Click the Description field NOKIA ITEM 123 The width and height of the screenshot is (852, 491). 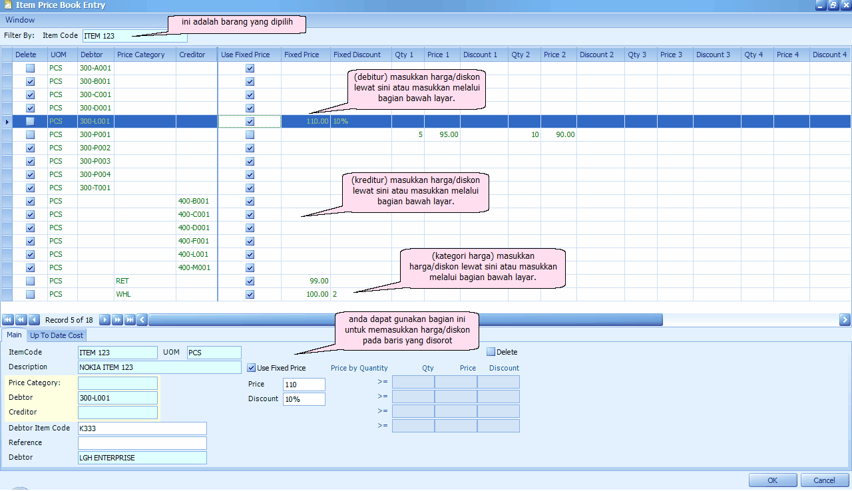tap(159, 367)
